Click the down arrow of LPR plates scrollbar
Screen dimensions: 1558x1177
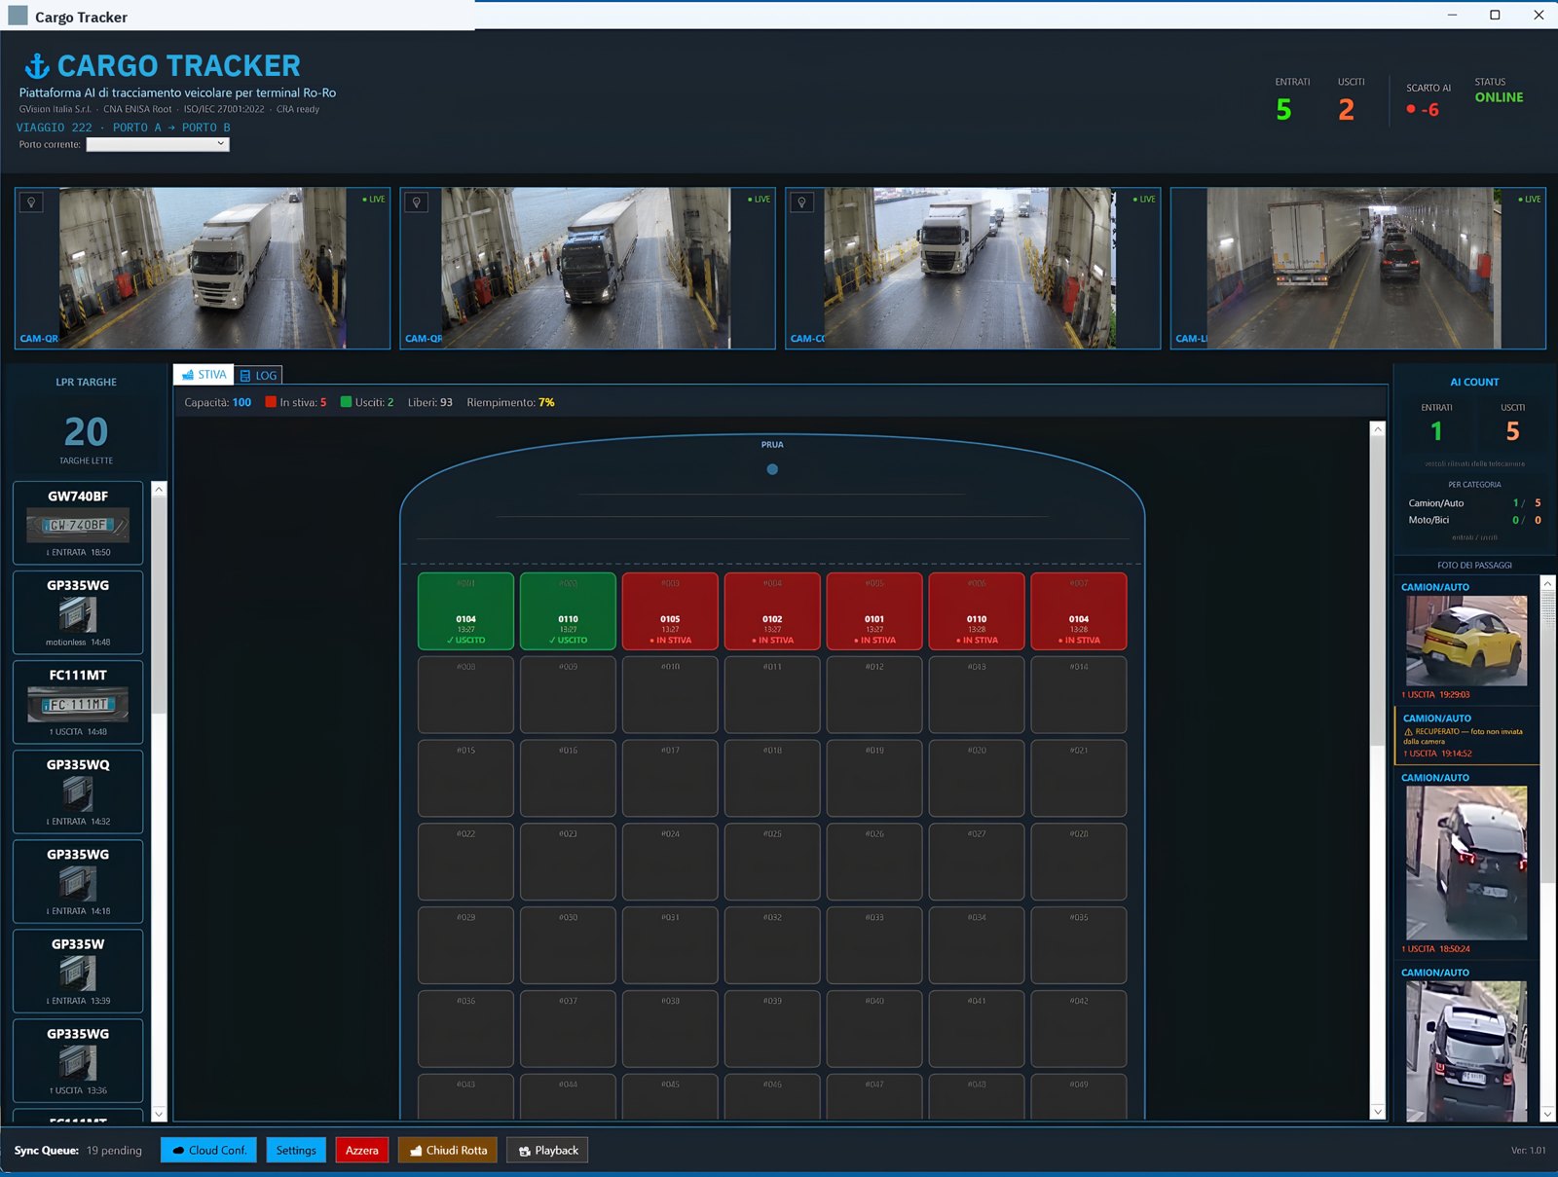159,1114
